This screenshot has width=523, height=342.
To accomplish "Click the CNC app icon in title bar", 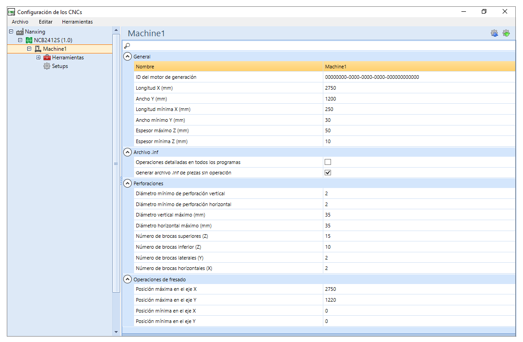I will click(11, 12).
